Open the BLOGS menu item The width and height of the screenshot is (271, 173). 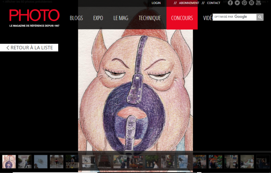(76, 18)
